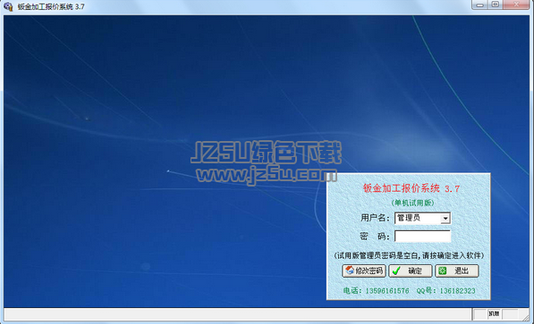This screenshot has width=534, height=324.
Task: Click the 修改密码 button
Action: [364, 271]
